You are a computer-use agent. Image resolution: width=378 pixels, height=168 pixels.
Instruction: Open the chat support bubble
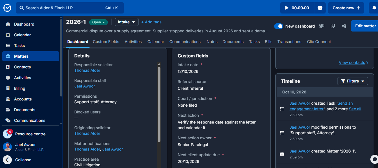click(374, 159)
